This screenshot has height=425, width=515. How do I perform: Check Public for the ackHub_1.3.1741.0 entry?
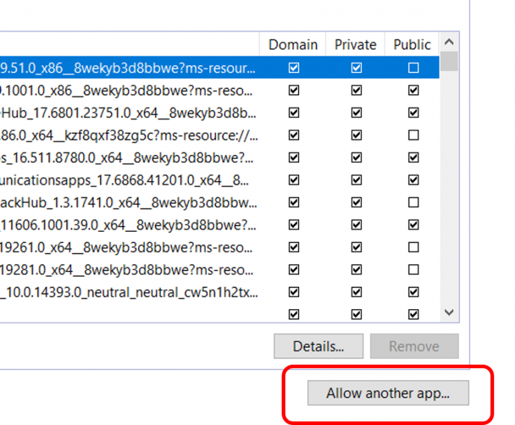(x=414, y=202)
